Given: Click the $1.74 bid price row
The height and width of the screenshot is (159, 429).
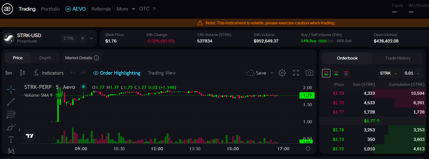Looking at the screenshot, I should coord(372,130).
